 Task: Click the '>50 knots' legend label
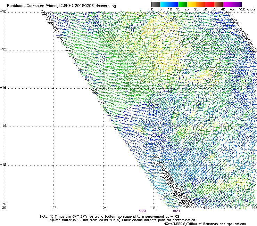tap(247, 9)
